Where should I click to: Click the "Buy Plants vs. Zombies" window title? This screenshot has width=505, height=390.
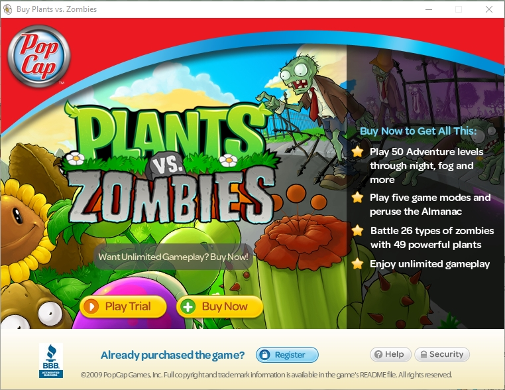point(57,9)
